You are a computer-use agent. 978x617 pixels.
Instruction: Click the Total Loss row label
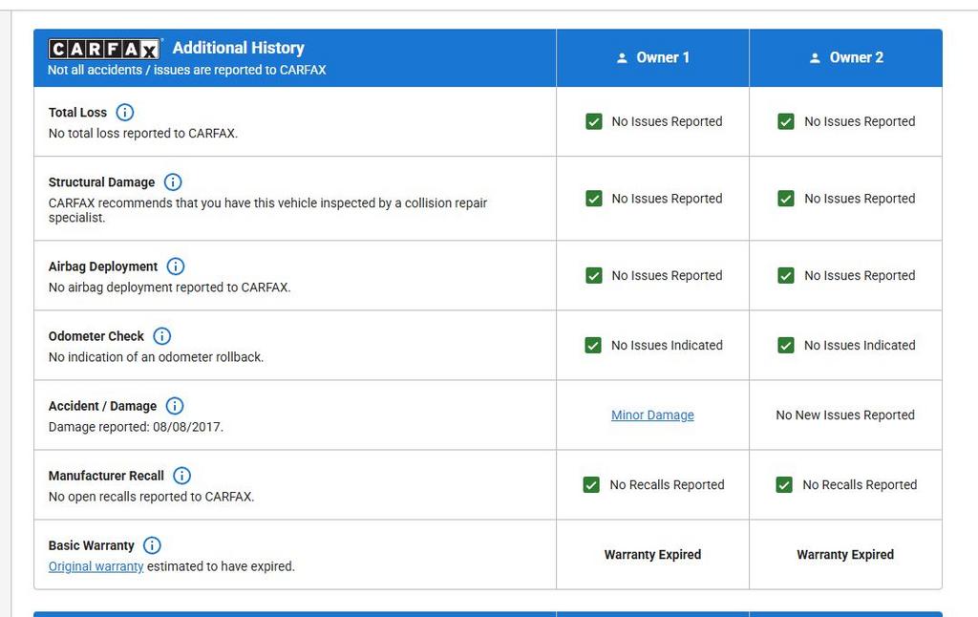[x=78, y=113]
